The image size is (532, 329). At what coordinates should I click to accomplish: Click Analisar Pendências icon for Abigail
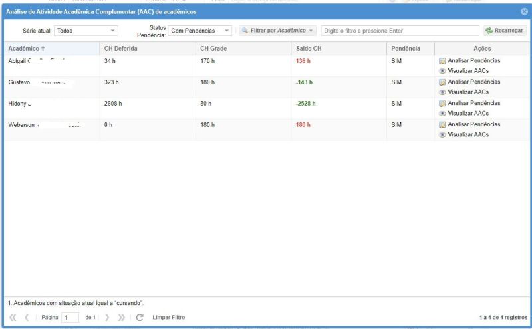442,61
